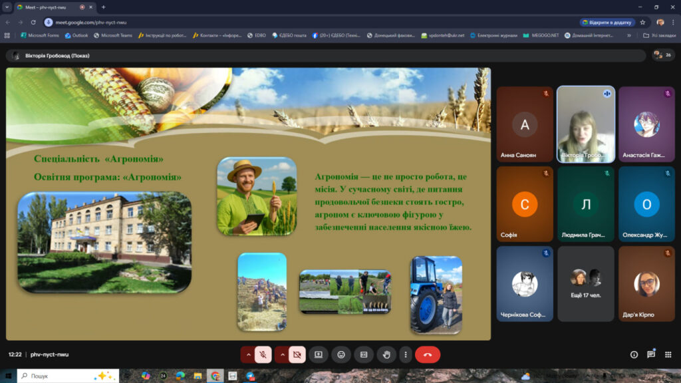Image resolution: width=681 pixels, height=383 pixels.
Task: Toggle captions in the call toolbar
Action: 364,354
